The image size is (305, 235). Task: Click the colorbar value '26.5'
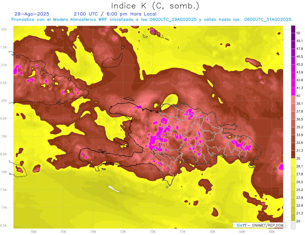[299, 182]
